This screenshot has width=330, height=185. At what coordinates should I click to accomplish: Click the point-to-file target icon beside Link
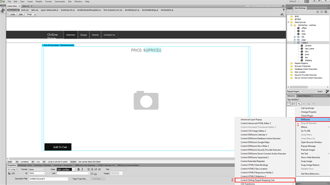coord(92,174)
